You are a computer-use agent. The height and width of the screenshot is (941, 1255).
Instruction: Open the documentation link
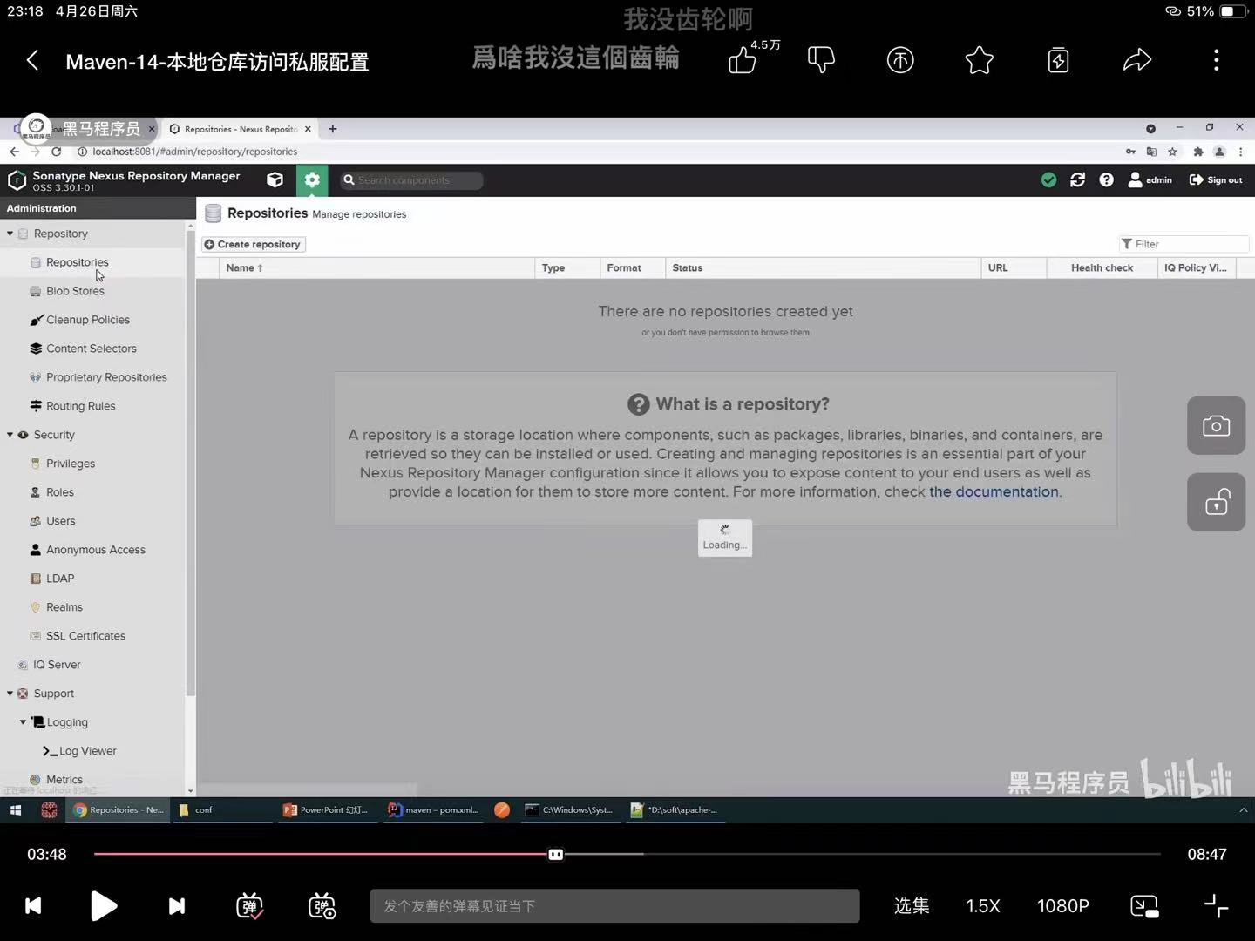coord(994,491)
